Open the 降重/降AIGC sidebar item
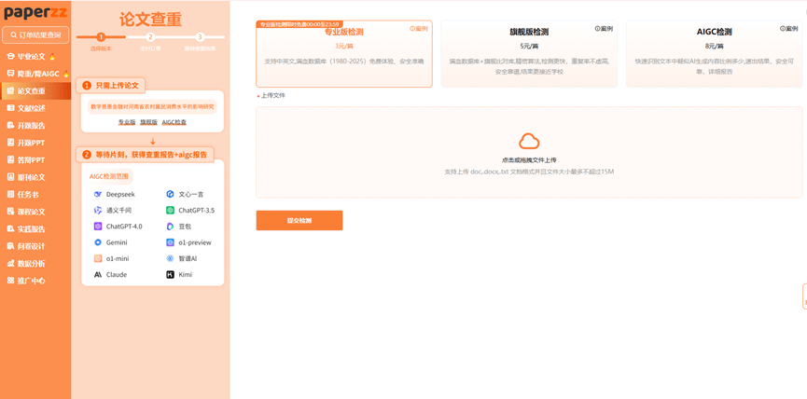807x399 pixels. coord(35,74)
